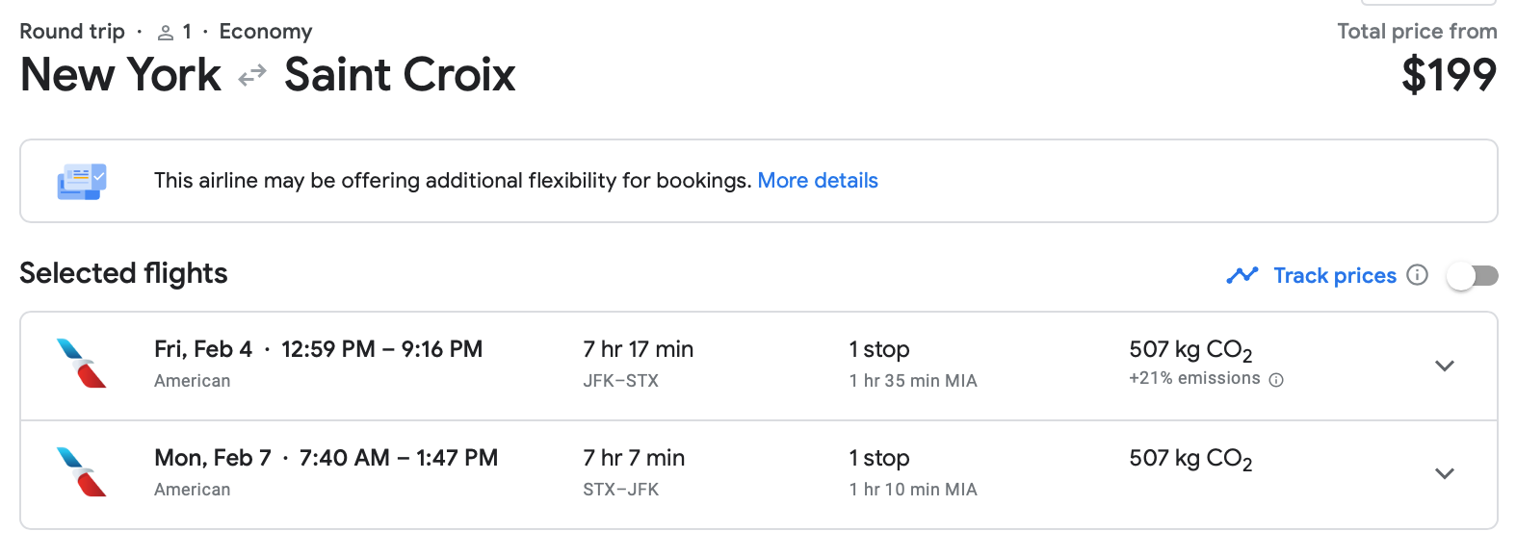The height and width of the screenshot is (556, 1516).
Task: Select the Fri, Feb 4 departure flight row
Action: (x=318, y=349)
